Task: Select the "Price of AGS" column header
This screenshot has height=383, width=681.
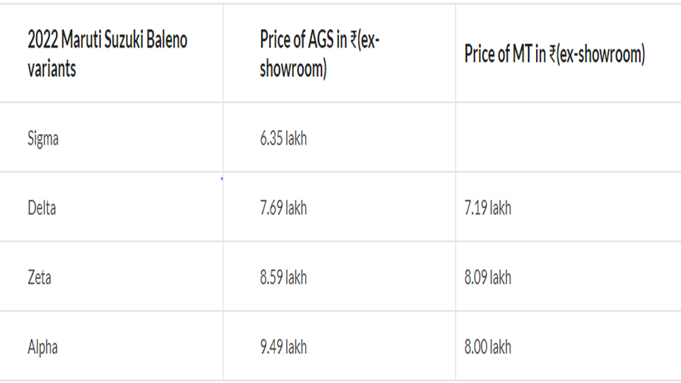Action: (x=319, y=54)
